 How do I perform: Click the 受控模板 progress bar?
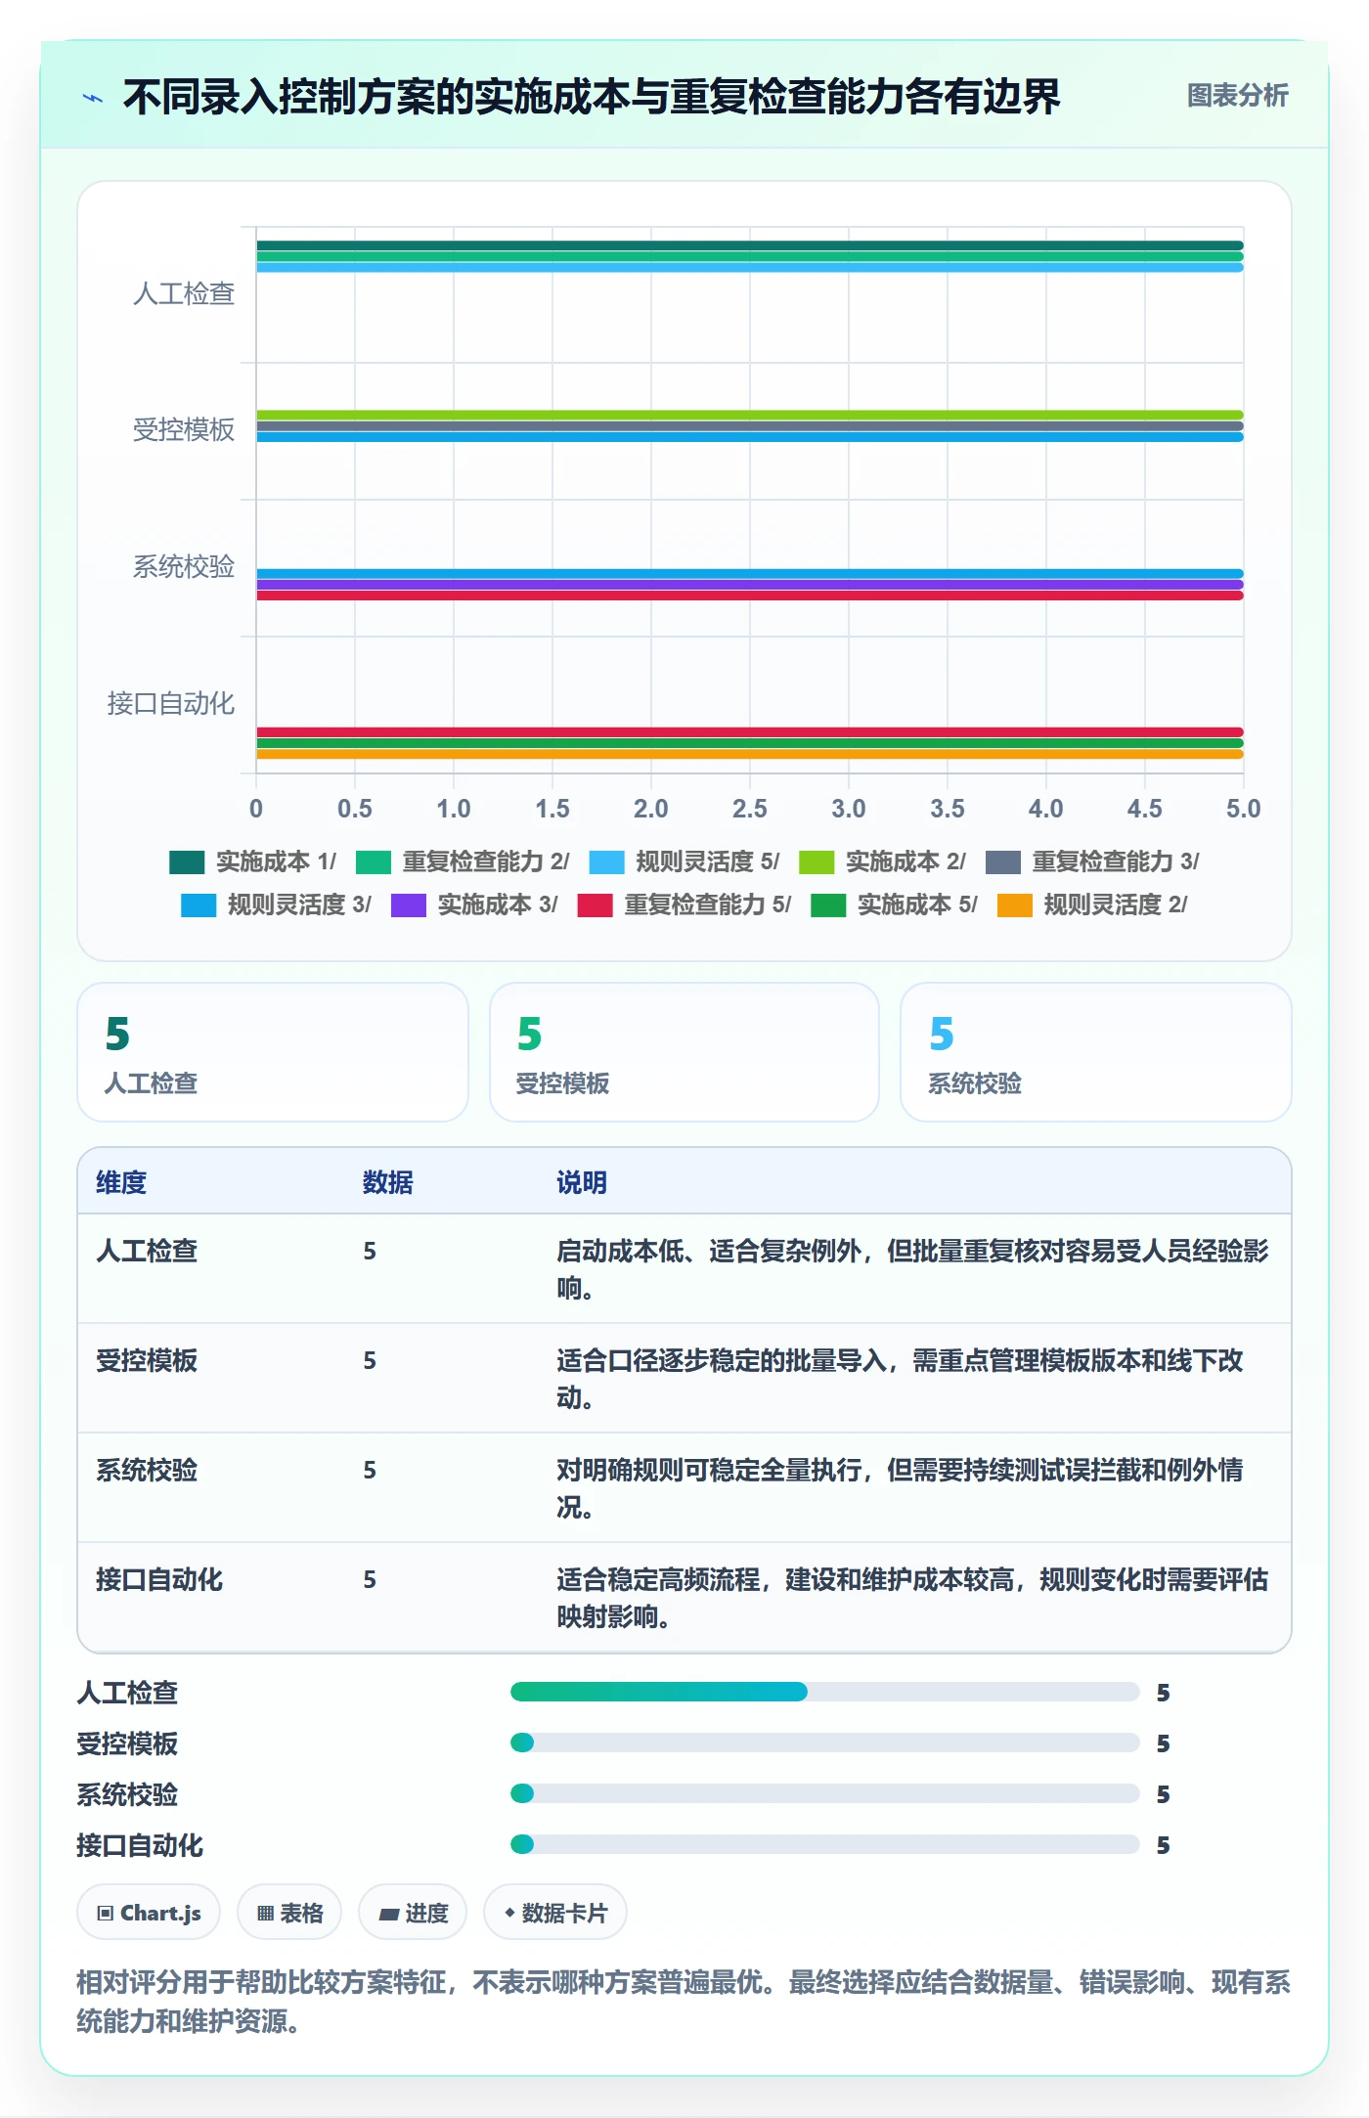(x=825, y=1743)
